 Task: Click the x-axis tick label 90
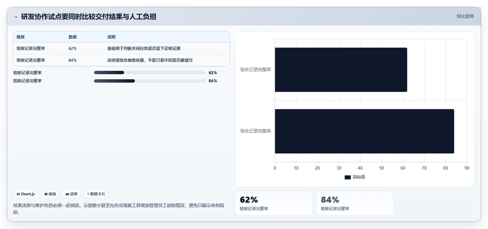tap(467, 168)
